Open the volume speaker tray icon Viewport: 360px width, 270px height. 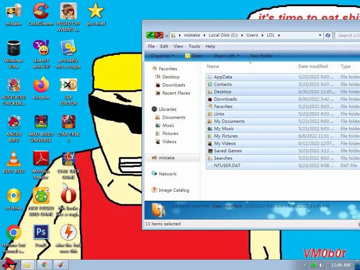[x=321, y=265]
